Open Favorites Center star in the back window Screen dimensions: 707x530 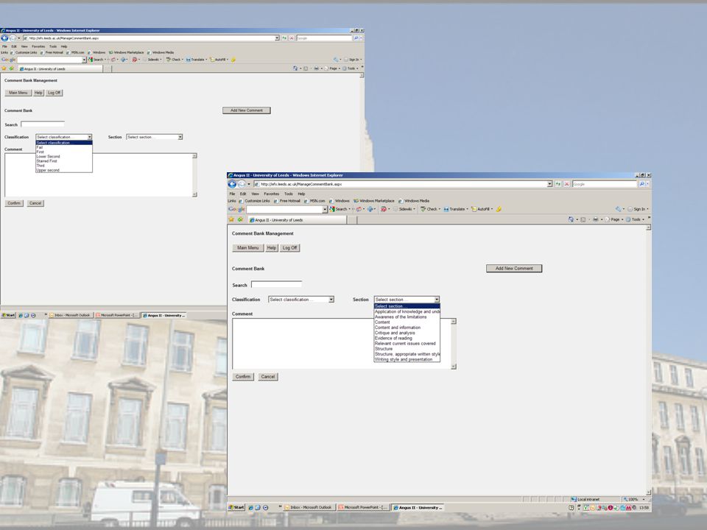4,68
